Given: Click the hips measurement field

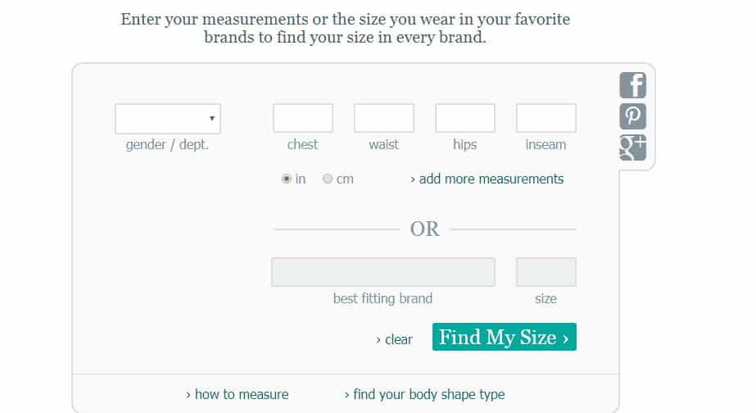Looking at the screenshot, I should [464, 118].
